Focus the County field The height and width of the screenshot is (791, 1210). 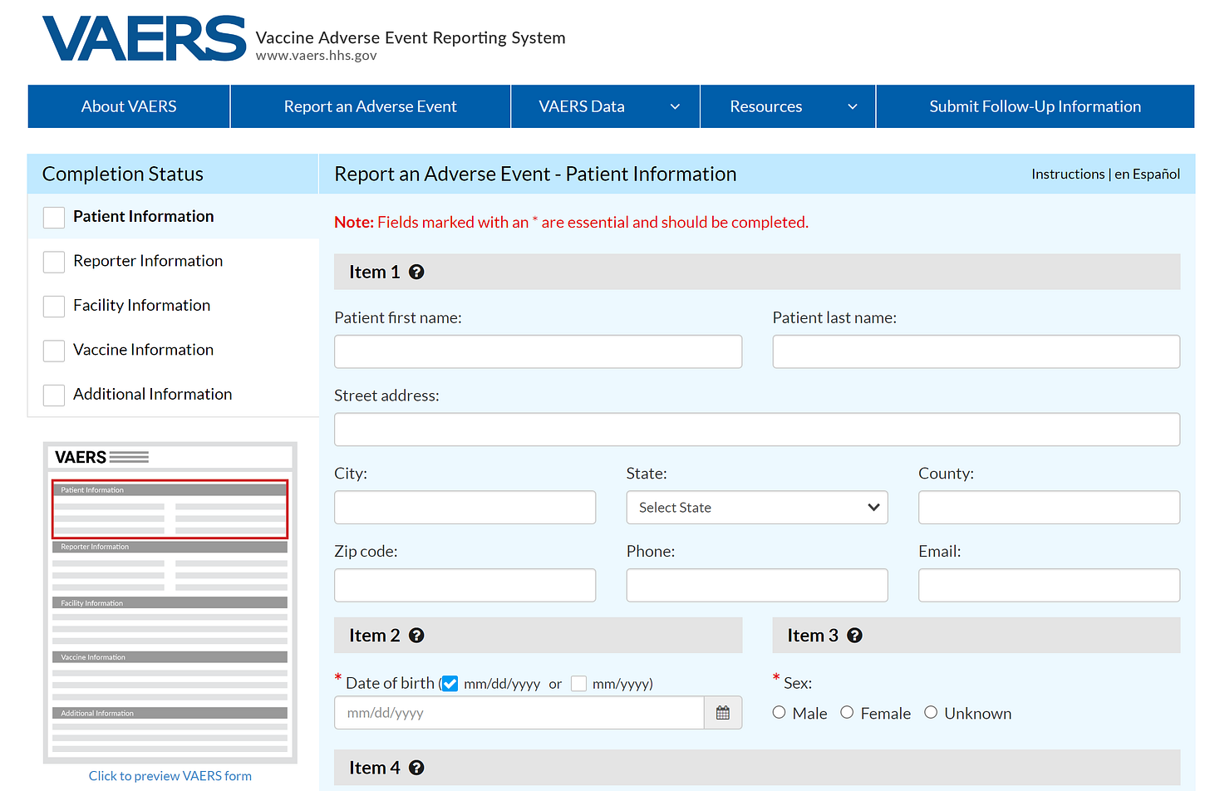coord(1049,508)
